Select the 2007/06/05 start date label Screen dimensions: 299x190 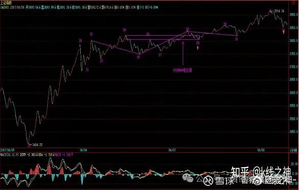6,150
